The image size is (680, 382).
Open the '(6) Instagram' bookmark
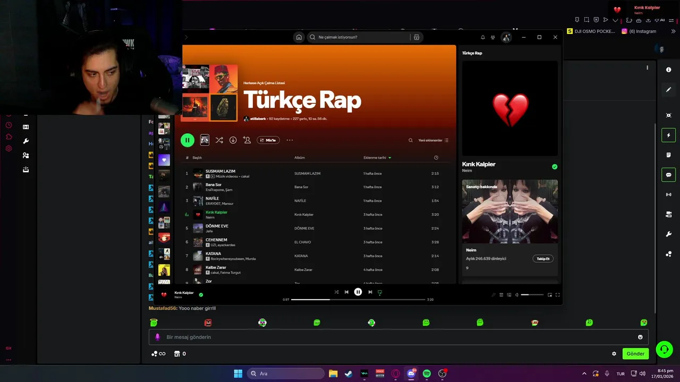click(639, 31)
